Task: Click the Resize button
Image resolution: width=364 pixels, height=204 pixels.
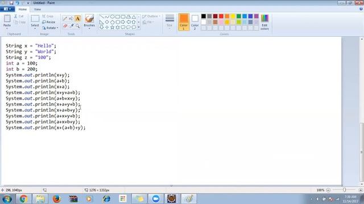Action: [49, 22]
